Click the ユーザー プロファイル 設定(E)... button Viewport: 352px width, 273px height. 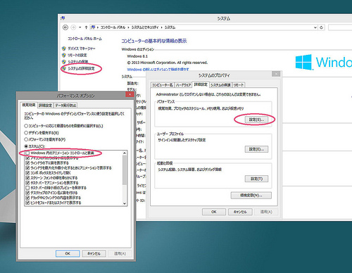click(x=256, y=149)
